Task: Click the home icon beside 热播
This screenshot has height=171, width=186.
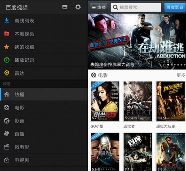Action: coord(6,94)
